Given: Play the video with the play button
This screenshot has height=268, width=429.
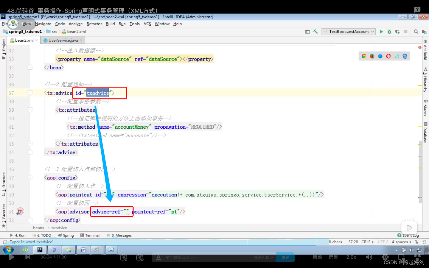Looking at the screenshot, I should (11, 257).
